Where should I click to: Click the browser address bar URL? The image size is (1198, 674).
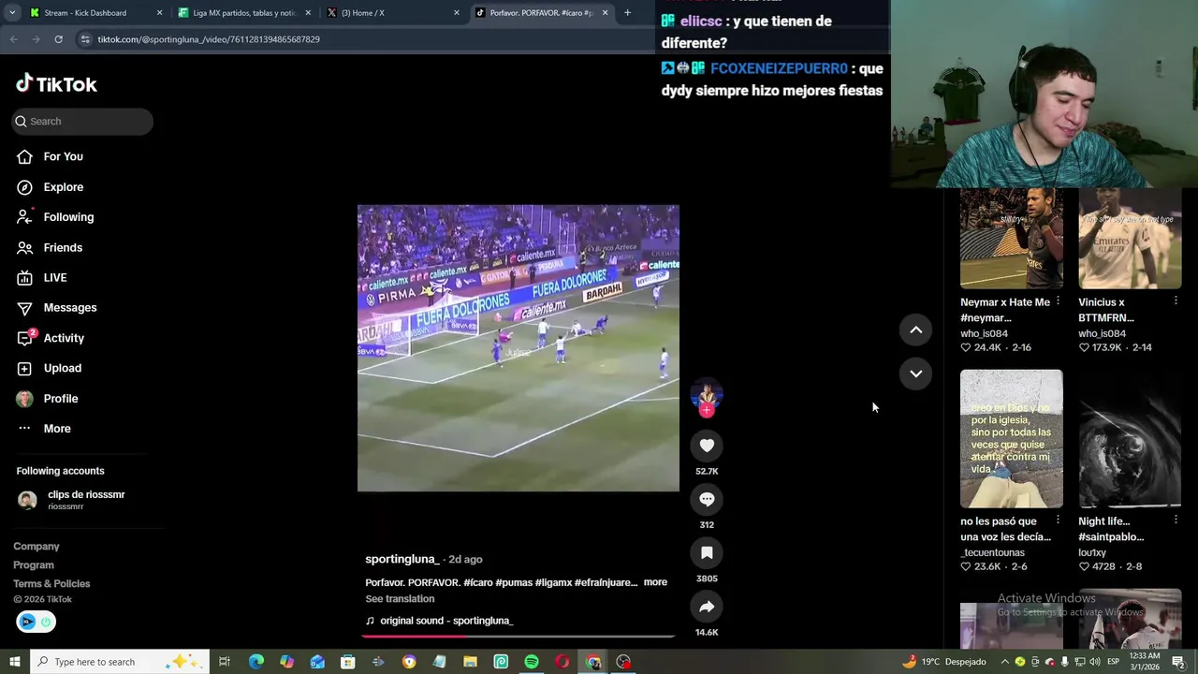[209, 39]
